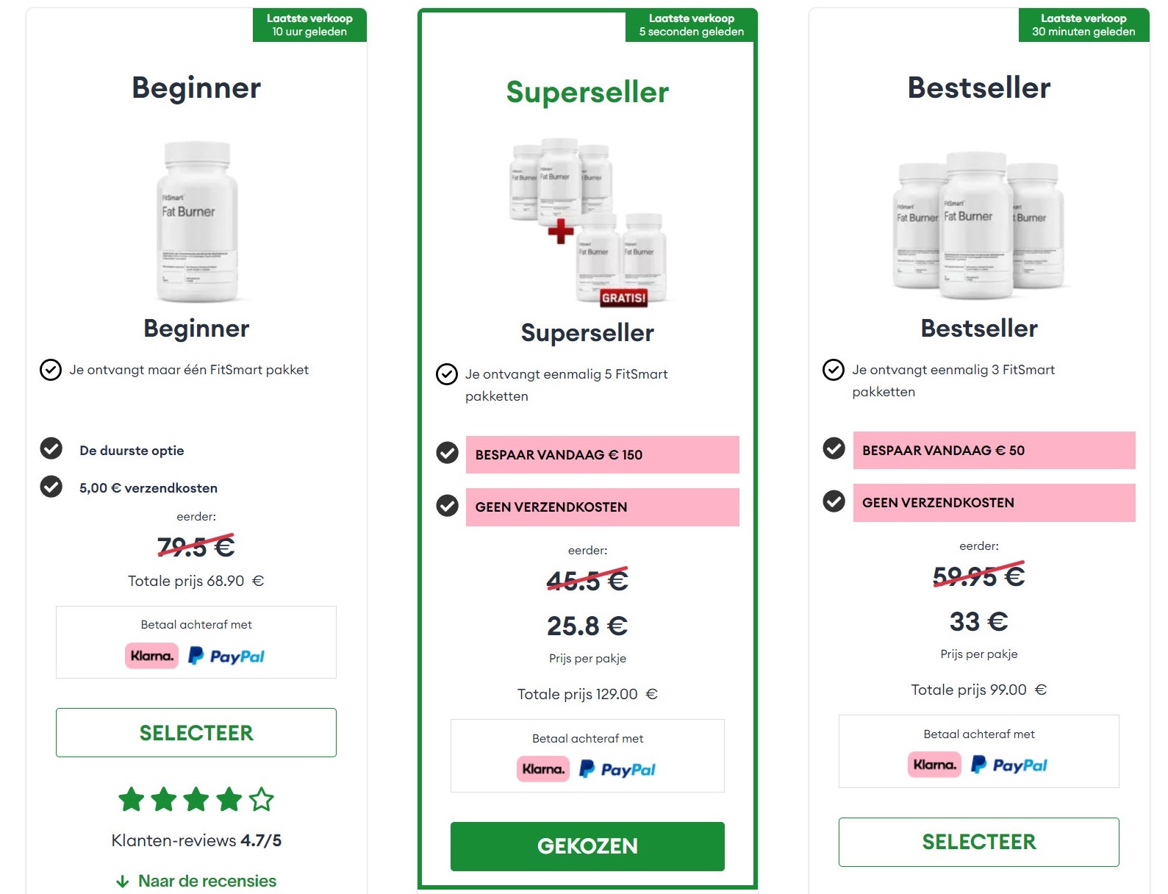Select the Beginner package header tab
This screenshot has width=1168, height=894.
tap(196, 87)
